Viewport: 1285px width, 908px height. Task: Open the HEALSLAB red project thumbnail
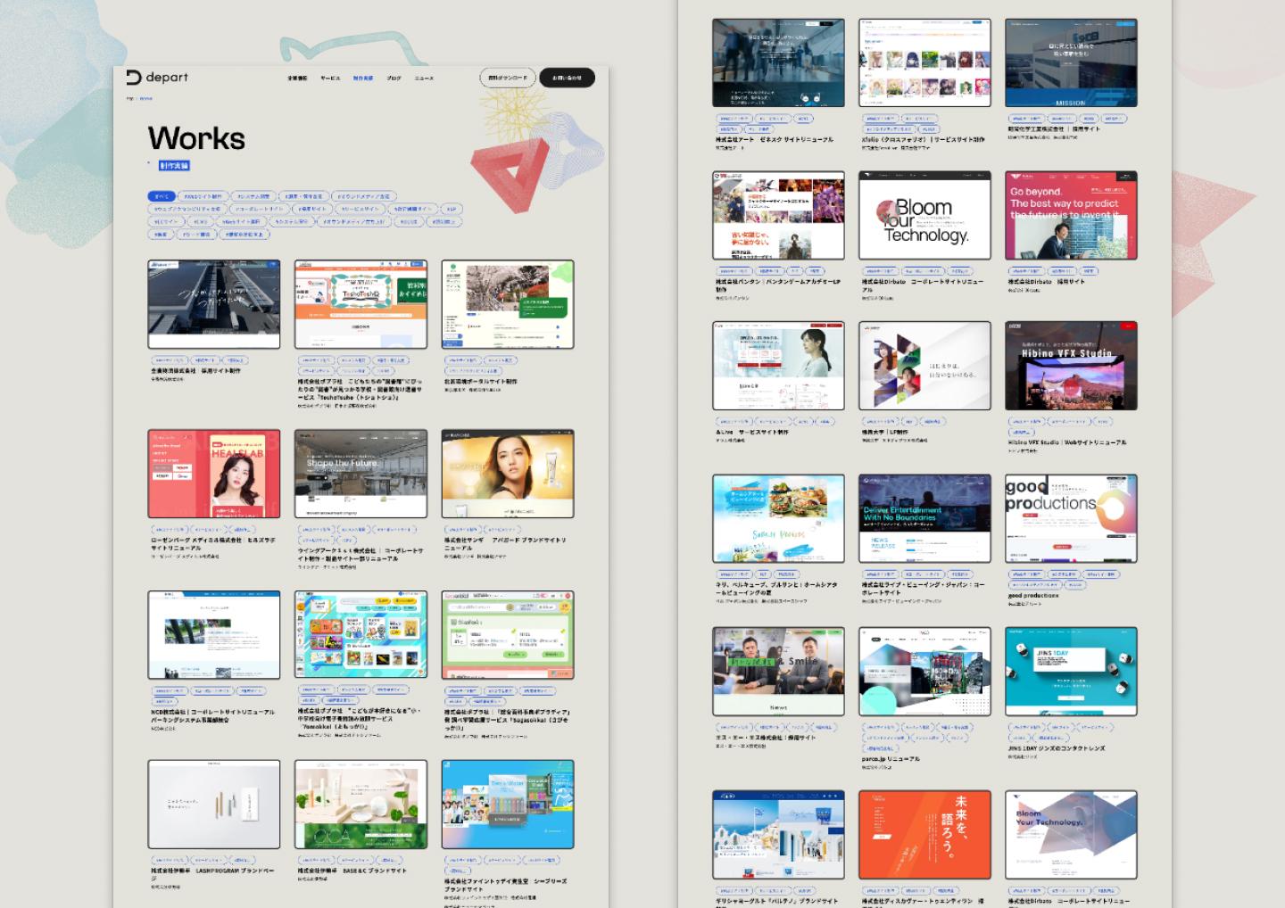(214, 474)
